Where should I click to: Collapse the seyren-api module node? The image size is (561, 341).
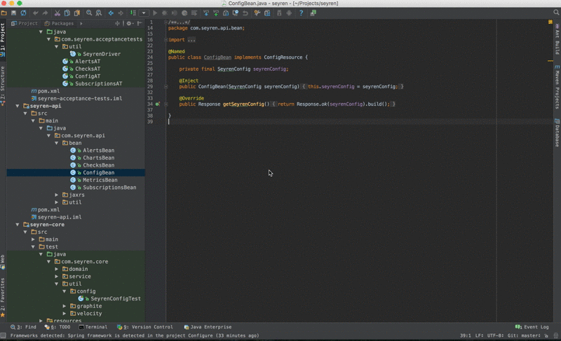(x=18, y=106)
